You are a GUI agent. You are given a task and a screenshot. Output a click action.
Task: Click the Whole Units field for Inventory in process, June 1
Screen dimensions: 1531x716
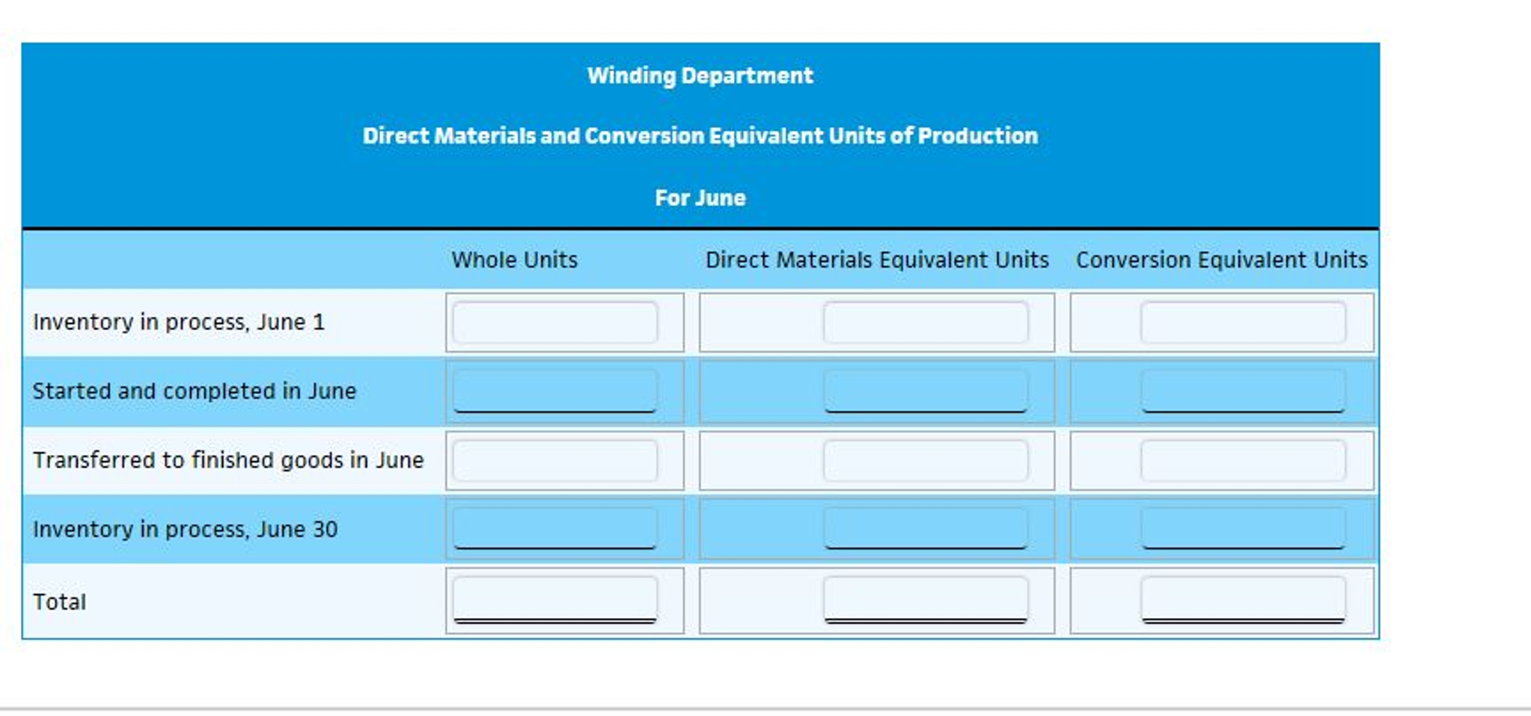[x=556, y=321]
